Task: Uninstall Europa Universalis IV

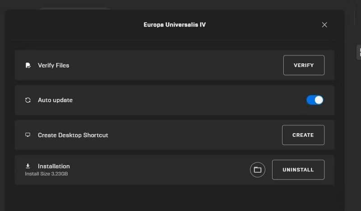Action: pos(298,170)
